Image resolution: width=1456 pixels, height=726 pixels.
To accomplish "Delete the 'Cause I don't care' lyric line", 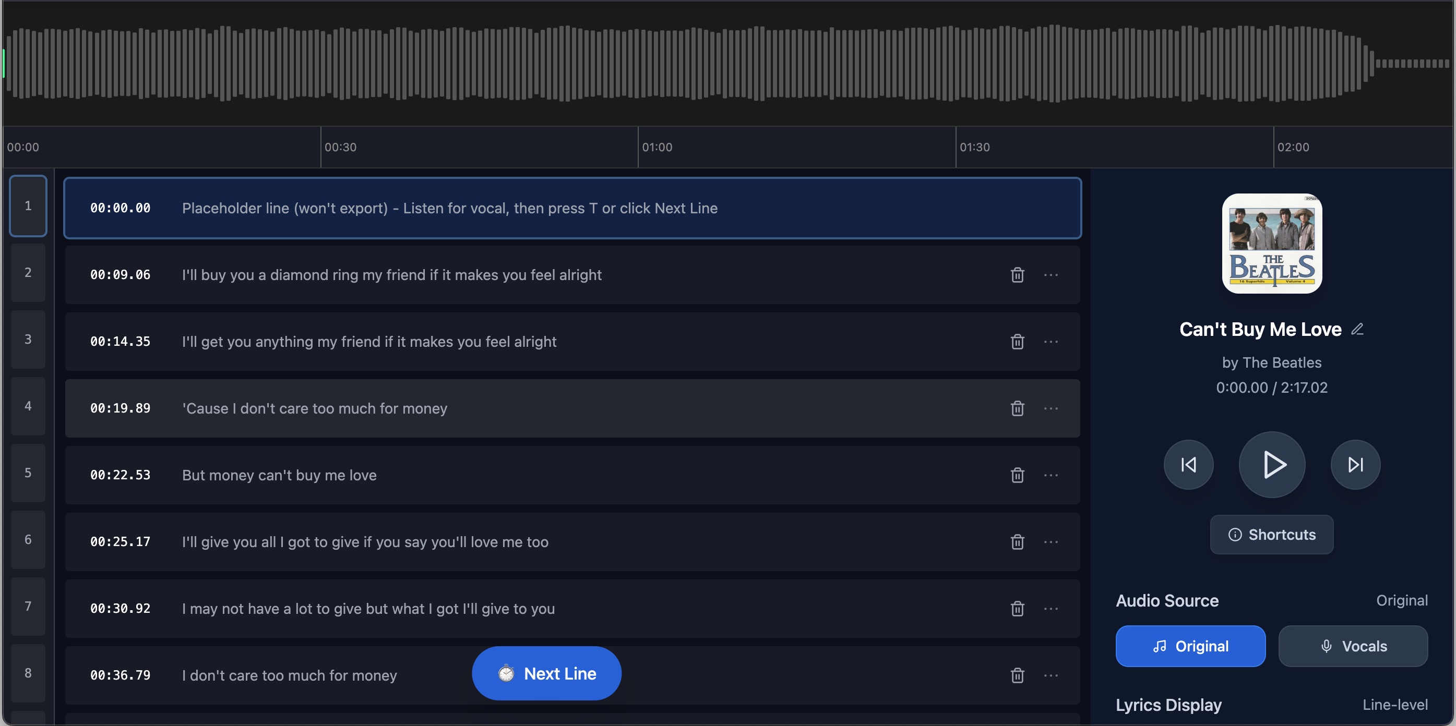I will coord(1017,408).
